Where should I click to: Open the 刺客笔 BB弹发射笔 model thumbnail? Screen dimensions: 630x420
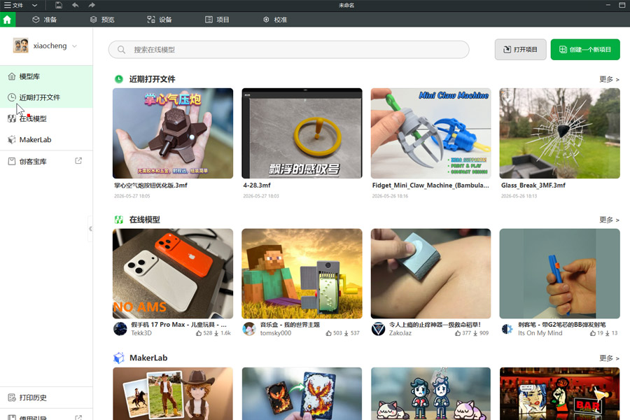(x=560, y=274)
